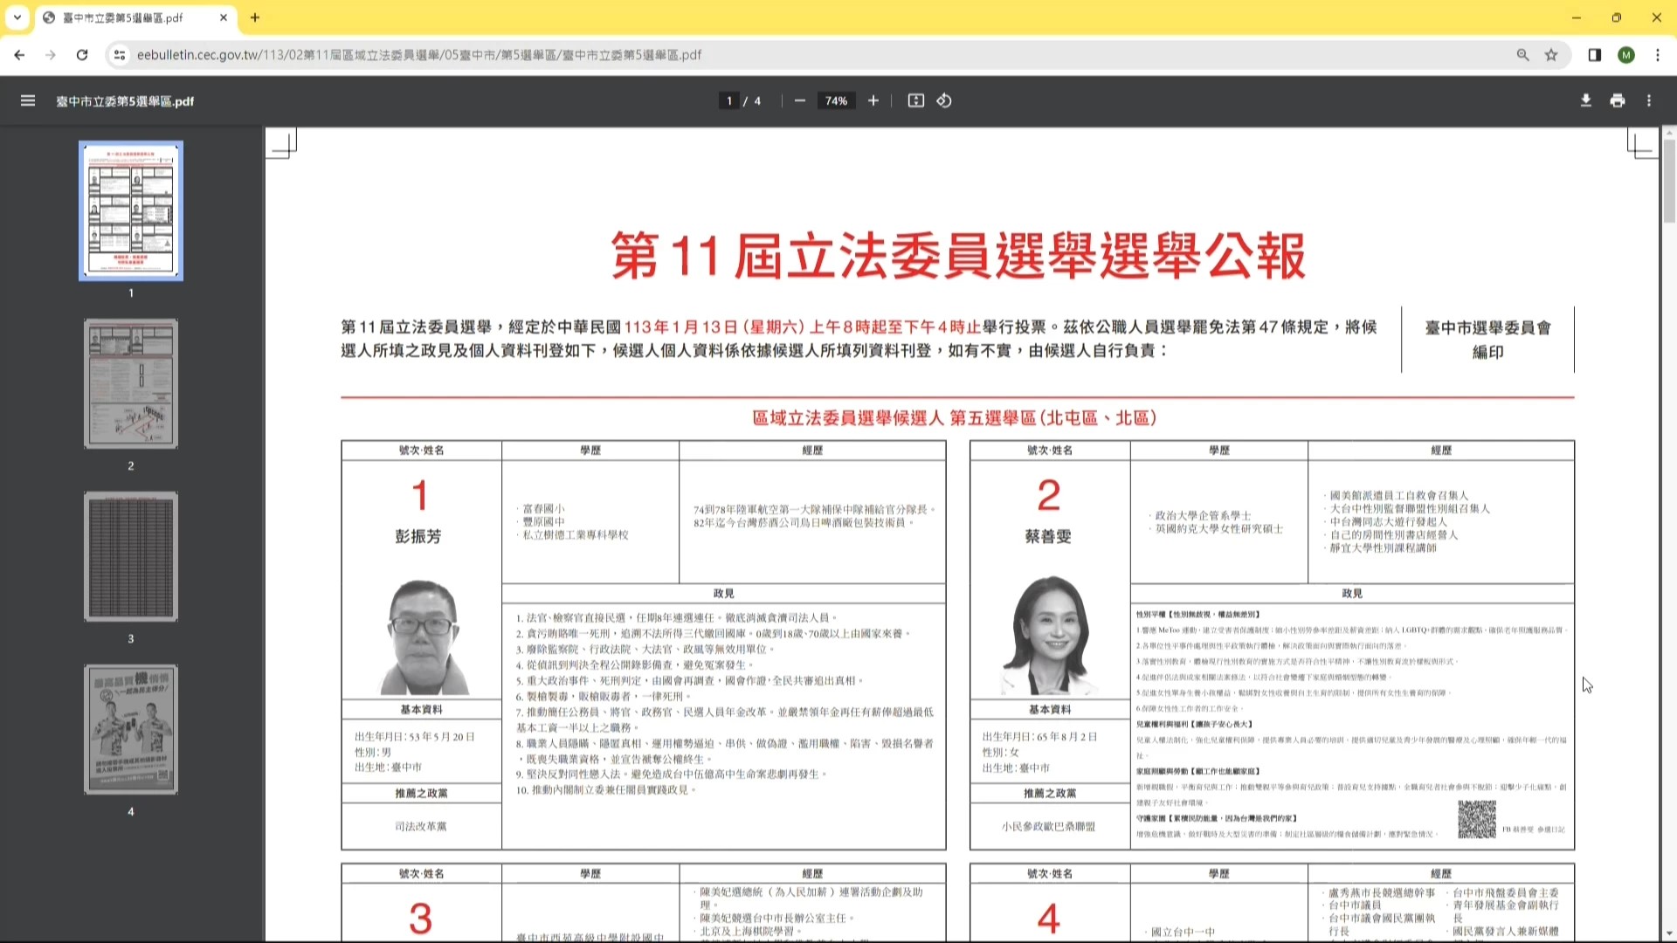The width and height of the screenshot is (1677, 943).
Task: Print the PDF document
Action: point(1617,101)
